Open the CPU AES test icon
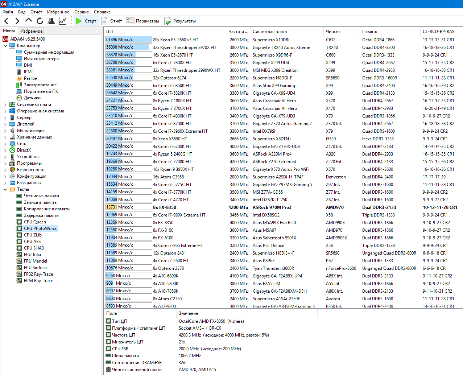463x375 pixels. click(19, 242)
